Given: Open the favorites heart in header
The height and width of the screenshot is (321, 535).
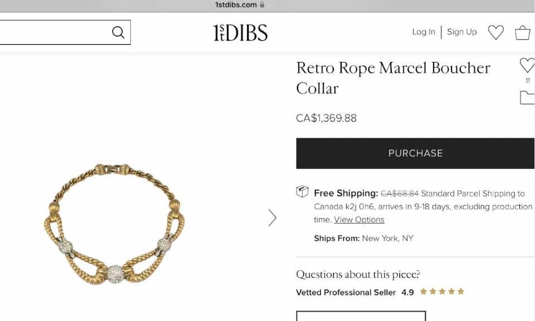Looking at the screenshot, I should coord(496,32).
